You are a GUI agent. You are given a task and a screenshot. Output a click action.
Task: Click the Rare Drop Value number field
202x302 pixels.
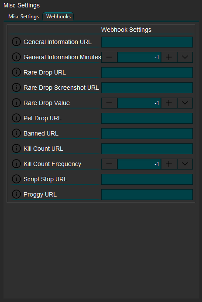tap(139, 103)
